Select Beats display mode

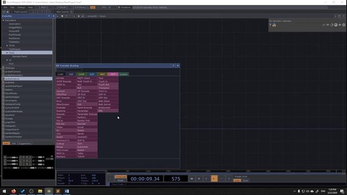coord(120,180)
